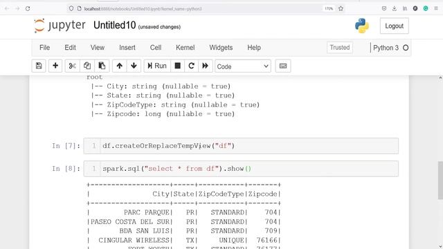Open the cell type dropdown showing Code

tap(243, 66)
